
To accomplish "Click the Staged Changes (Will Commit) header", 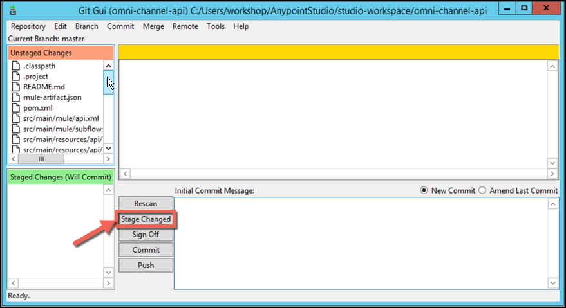I will click(x=61, y=177).
